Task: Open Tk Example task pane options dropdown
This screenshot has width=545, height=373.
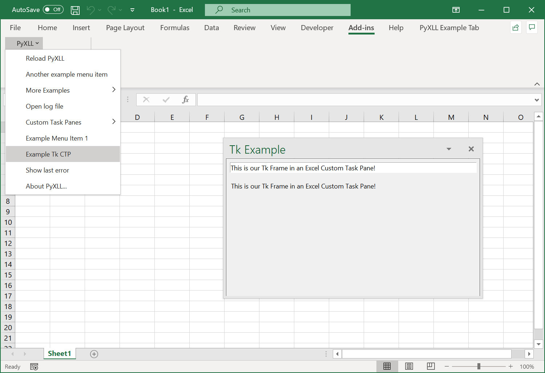Action: coord(449,149)
